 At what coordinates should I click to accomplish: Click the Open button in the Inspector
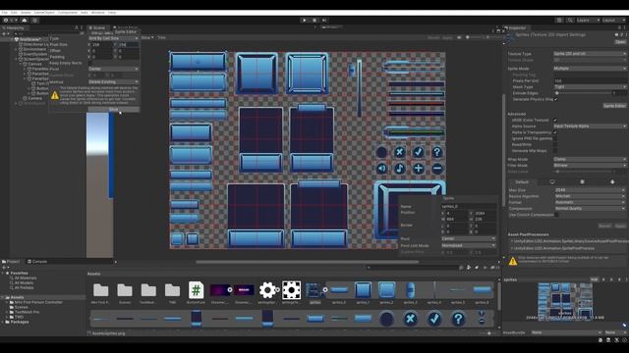click(x=620, y=41)
